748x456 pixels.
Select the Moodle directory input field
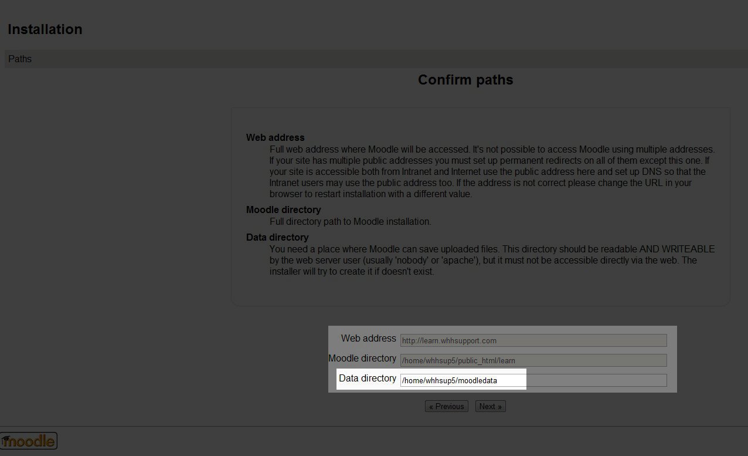pyautogui.click(x=533, y=360)
